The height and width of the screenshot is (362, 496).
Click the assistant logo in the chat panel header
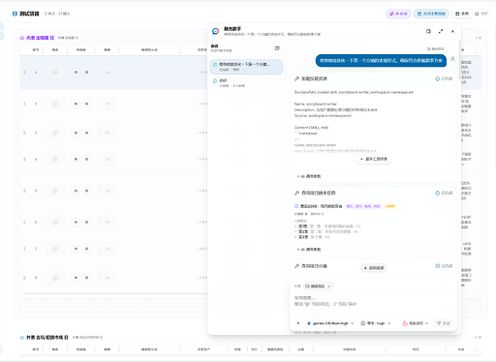(216, 31)
